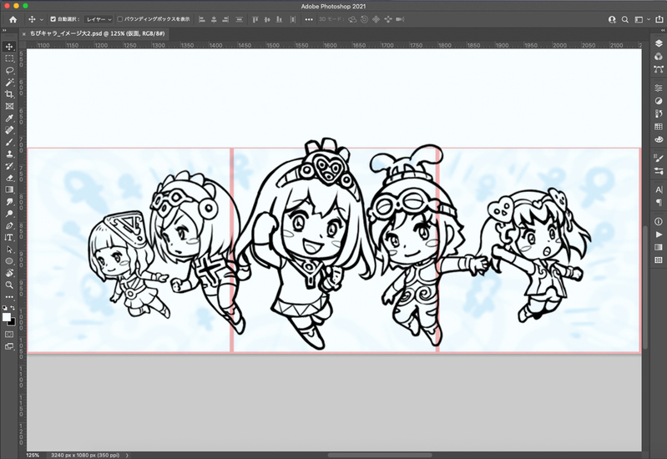Go to the Home screen
Screen dimensions: 667x459
[13, 19]
